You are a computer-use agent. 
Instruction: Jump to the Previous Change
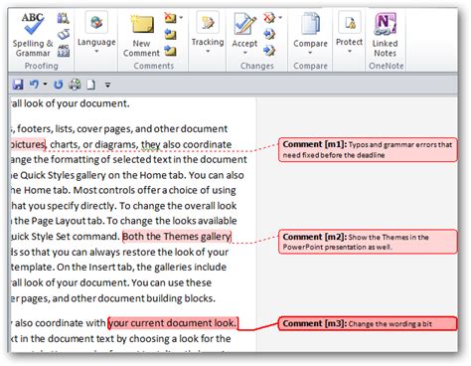269,34
